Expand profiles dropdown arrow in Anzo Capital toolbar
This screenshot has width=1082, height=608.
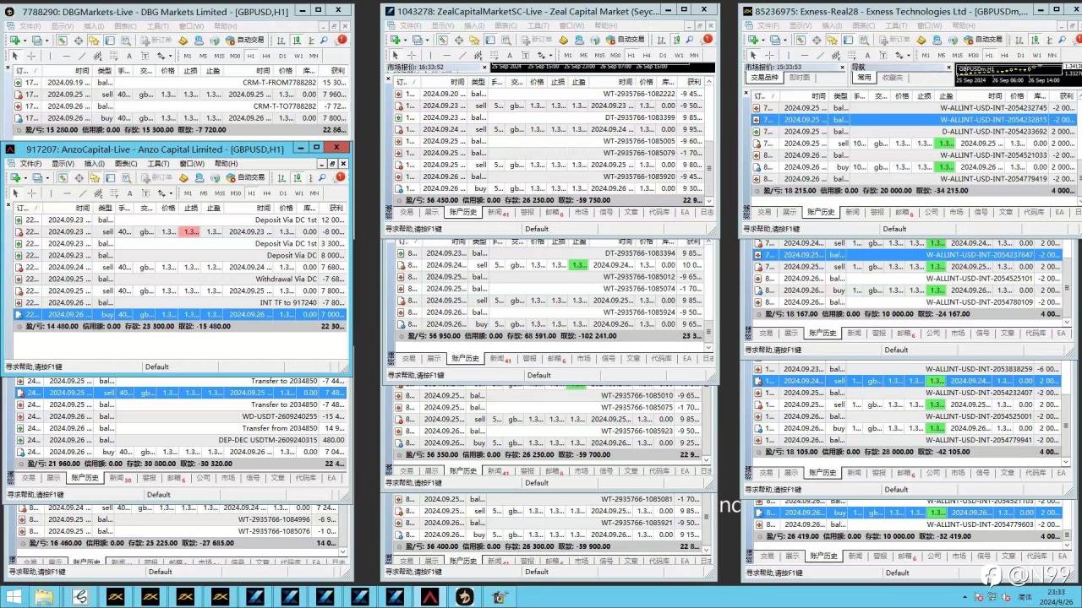pos(47,177)
